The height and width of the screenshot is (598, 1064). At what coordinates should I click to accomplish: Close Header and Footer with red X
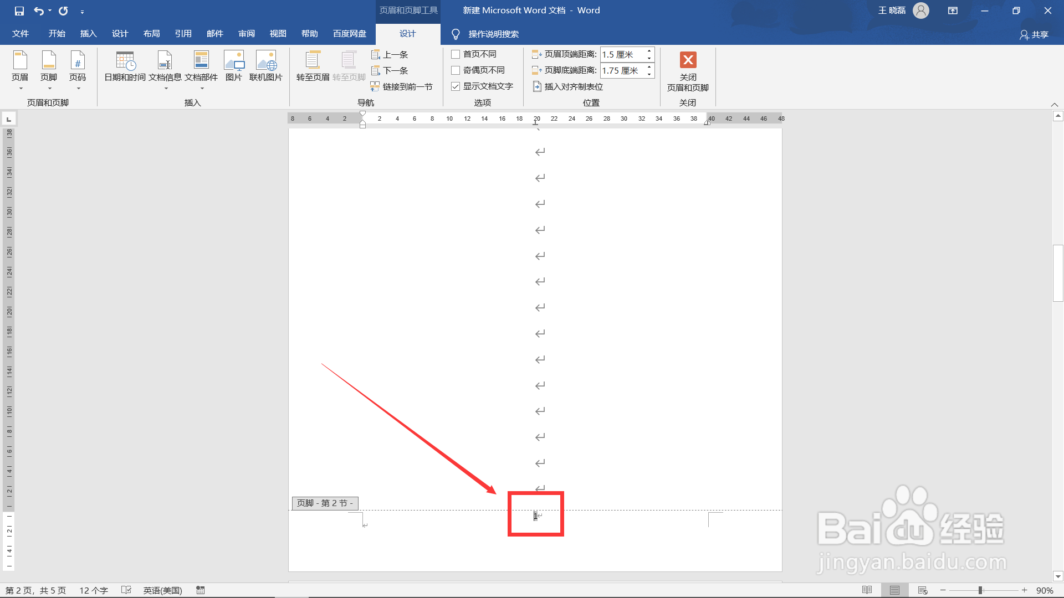click(688, 60)
